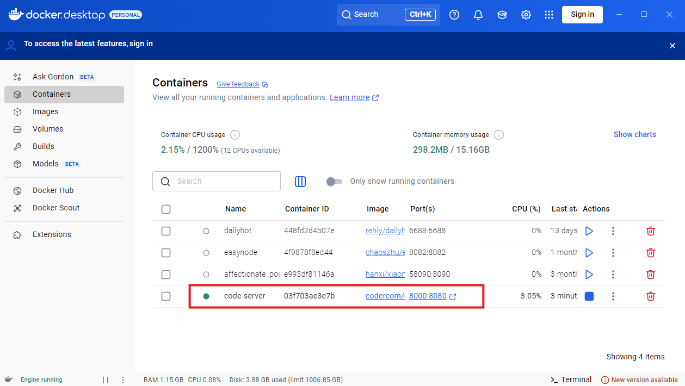Click the global Search box in header
The height and width of the screenshot is (386, 685).
coord(388,15)
